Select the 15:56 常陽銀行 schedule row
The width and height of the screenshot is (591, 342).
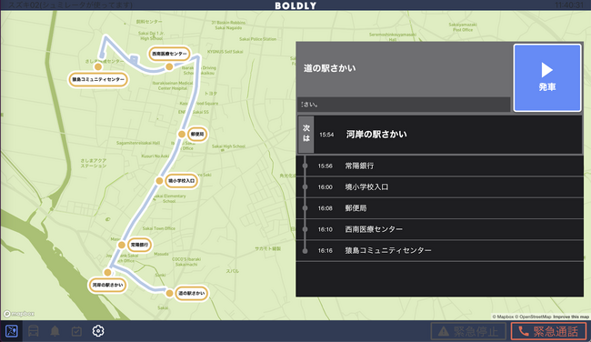440,166
